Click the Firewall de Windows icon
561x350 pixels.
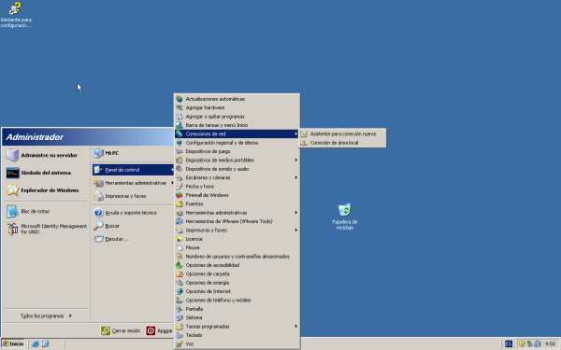[180, 195]
